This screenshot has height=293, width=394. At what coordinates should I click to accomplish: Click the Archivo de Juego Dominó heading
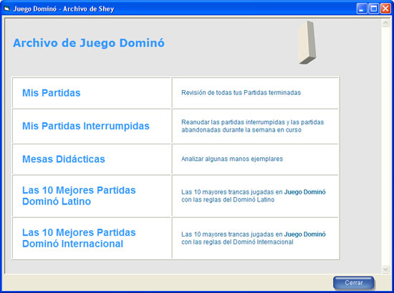pyautogui.click(x=89, y=43)
